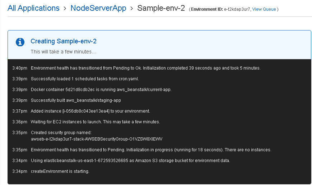312x185 pixels.
Task: Open the View Queue link
Action: pos(264,9)
